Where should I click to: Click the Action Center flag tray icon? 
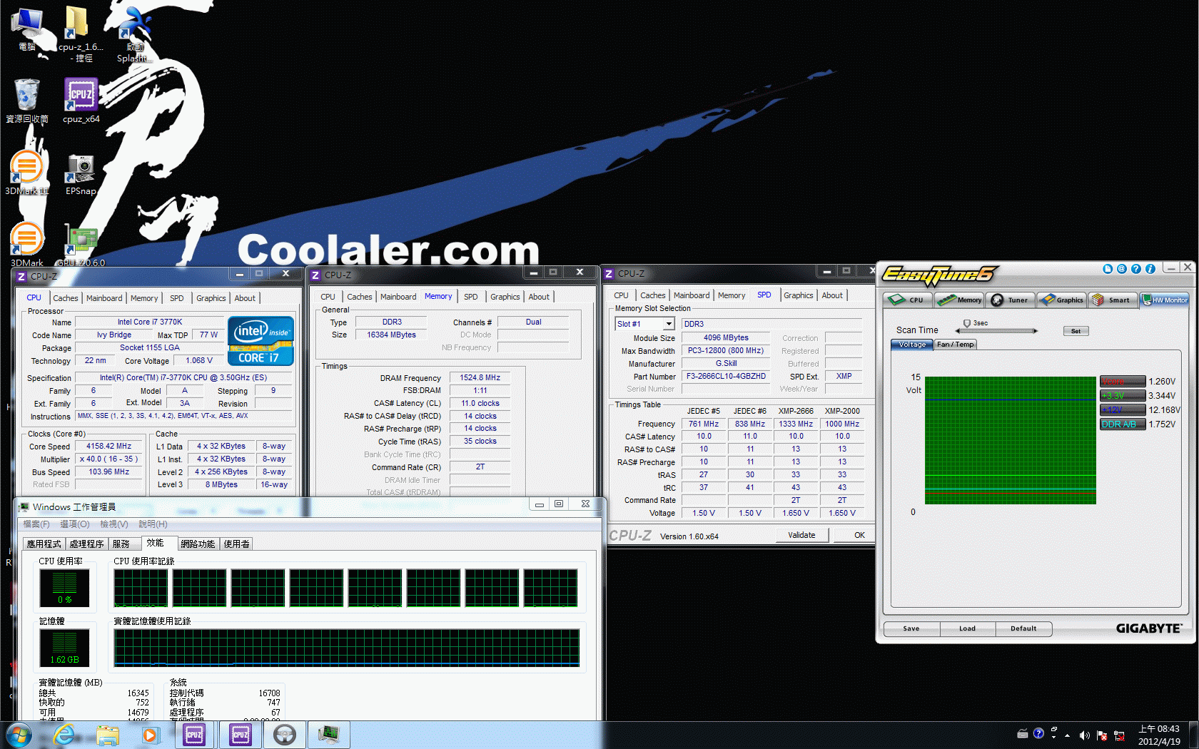pyautogui.click(x=1102, y=735)
